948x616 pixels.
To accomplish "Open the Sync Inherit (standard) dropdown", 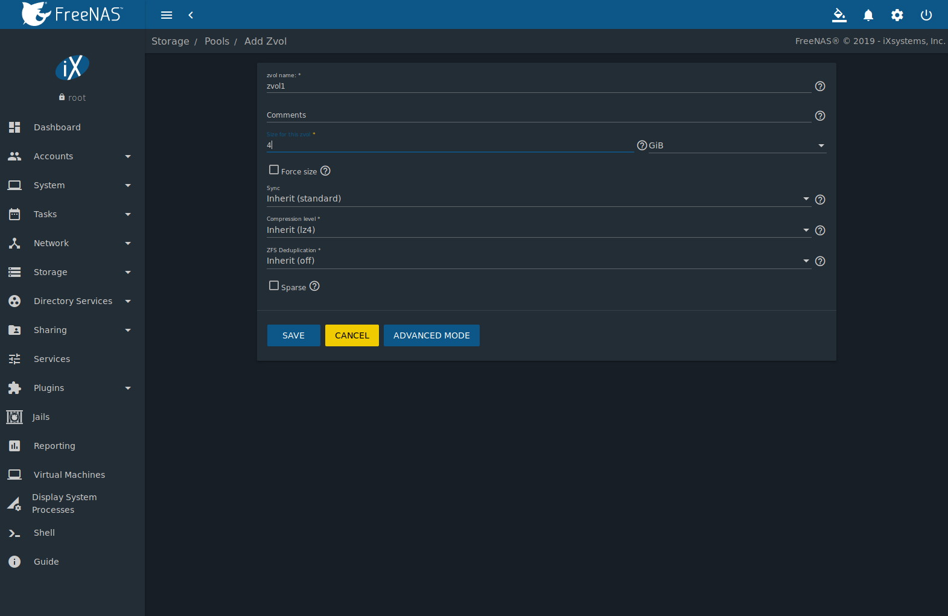I will click(x=538, y=198).
